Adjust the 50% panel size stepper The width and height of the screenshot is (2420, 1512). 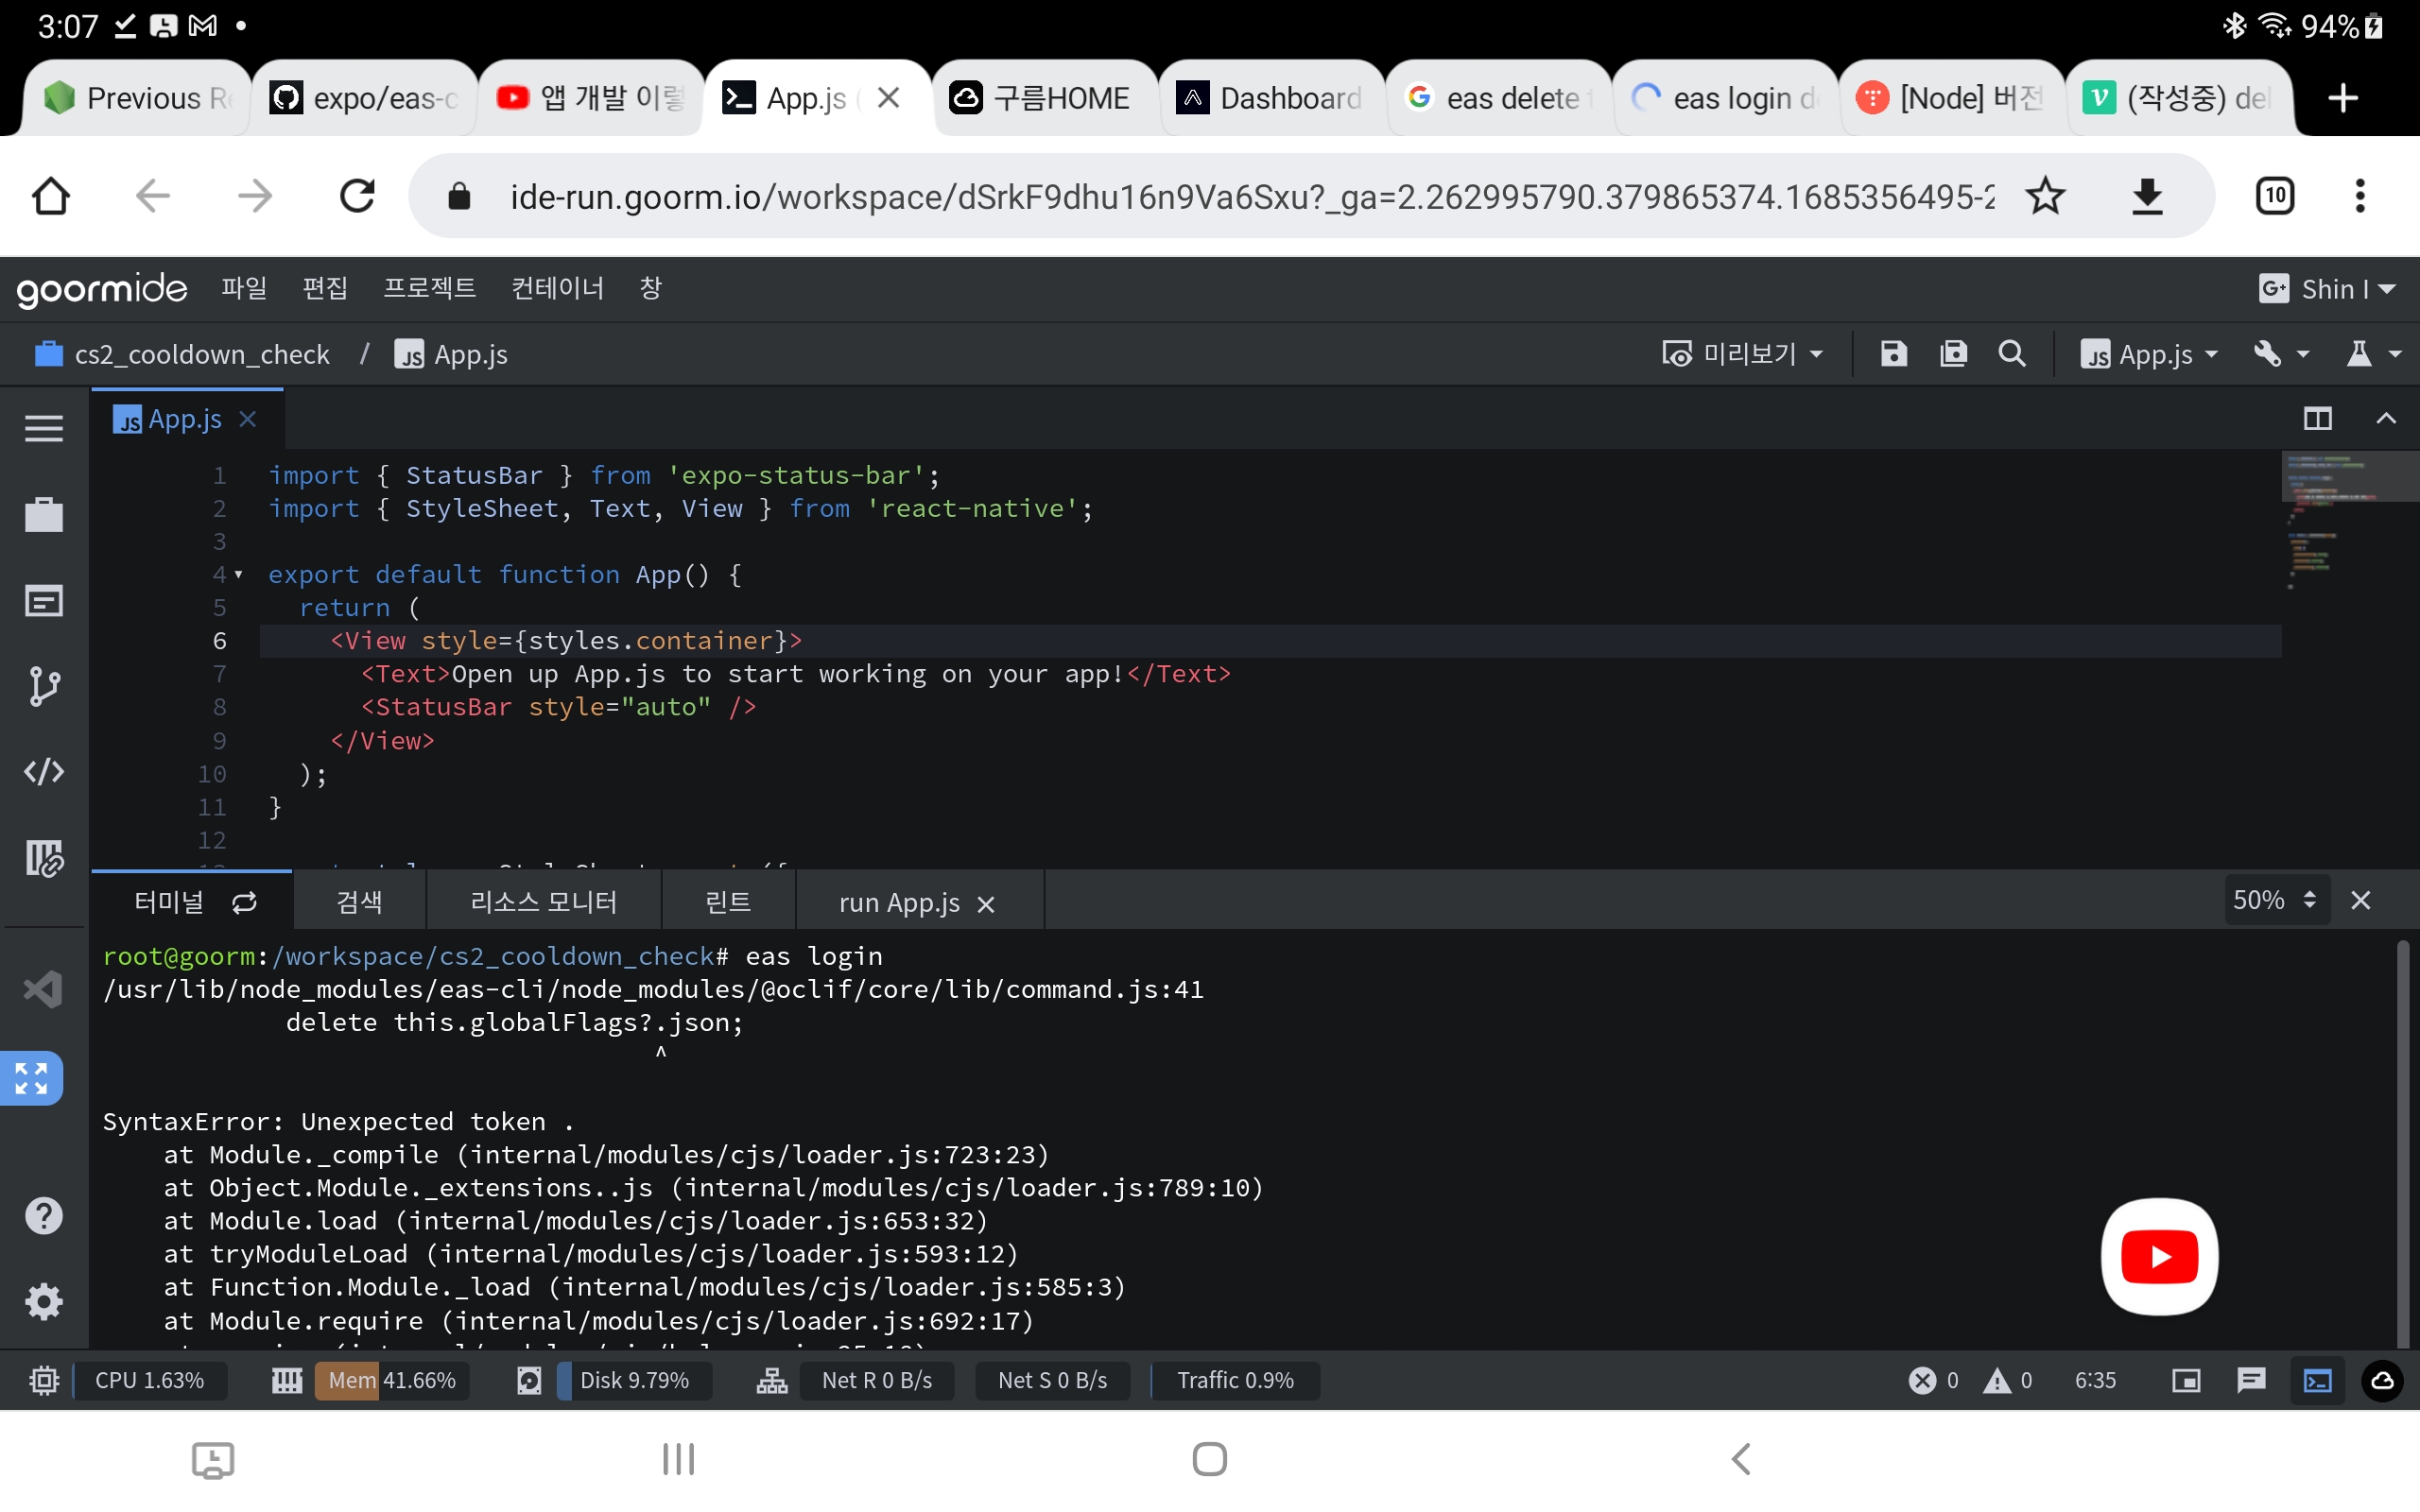[2309, 900]
